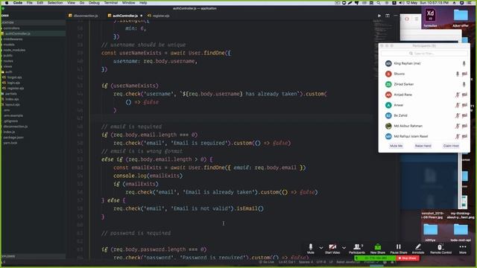477x268 pixels.
Task: Expand the models folder
Action: (9, 45)
